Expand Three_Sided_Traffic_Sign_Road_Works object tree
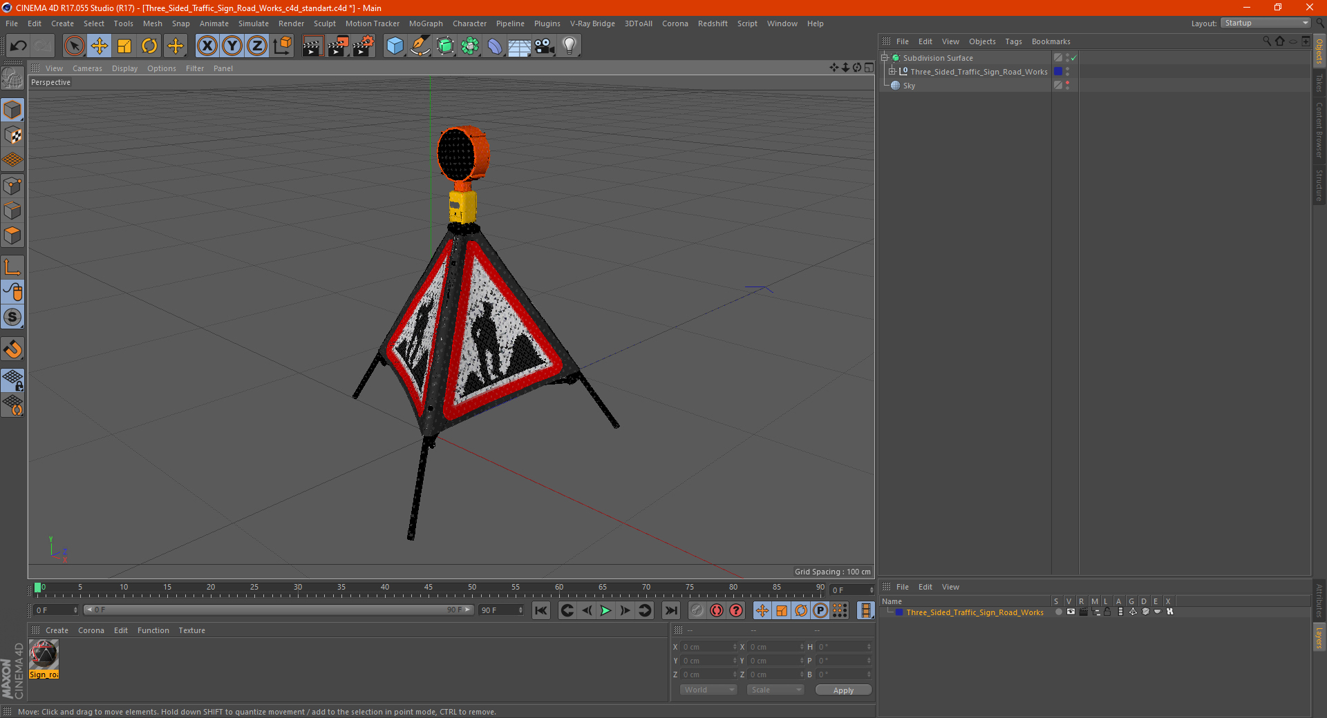The height and width of the screenshot is (718, 1327). click(892, 71)
